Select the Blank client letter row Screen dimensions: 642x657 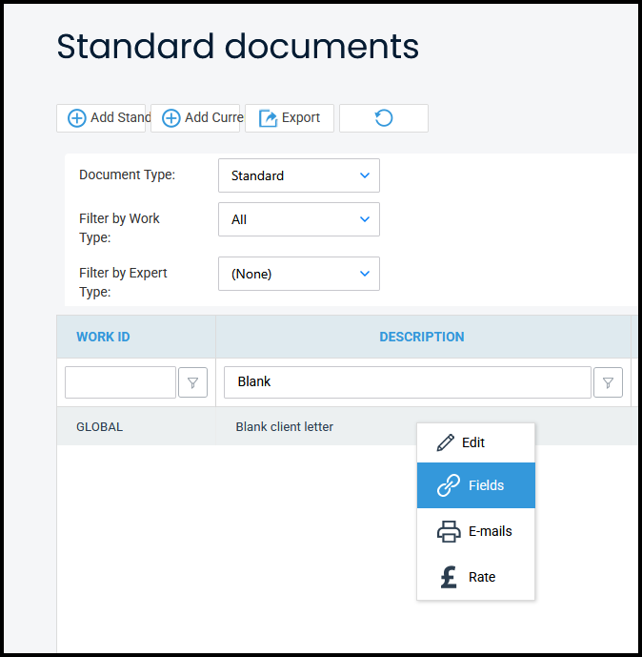point(285,427)
